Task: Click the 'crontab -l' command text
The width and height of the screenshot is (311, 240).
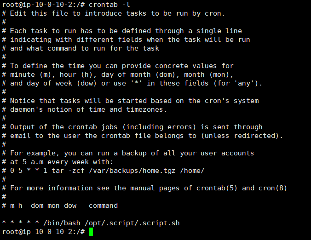Action: coord(109,5)
